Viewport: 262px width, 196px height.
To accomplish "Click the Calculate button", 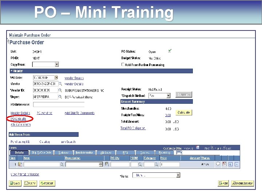I will coord(184,113).
